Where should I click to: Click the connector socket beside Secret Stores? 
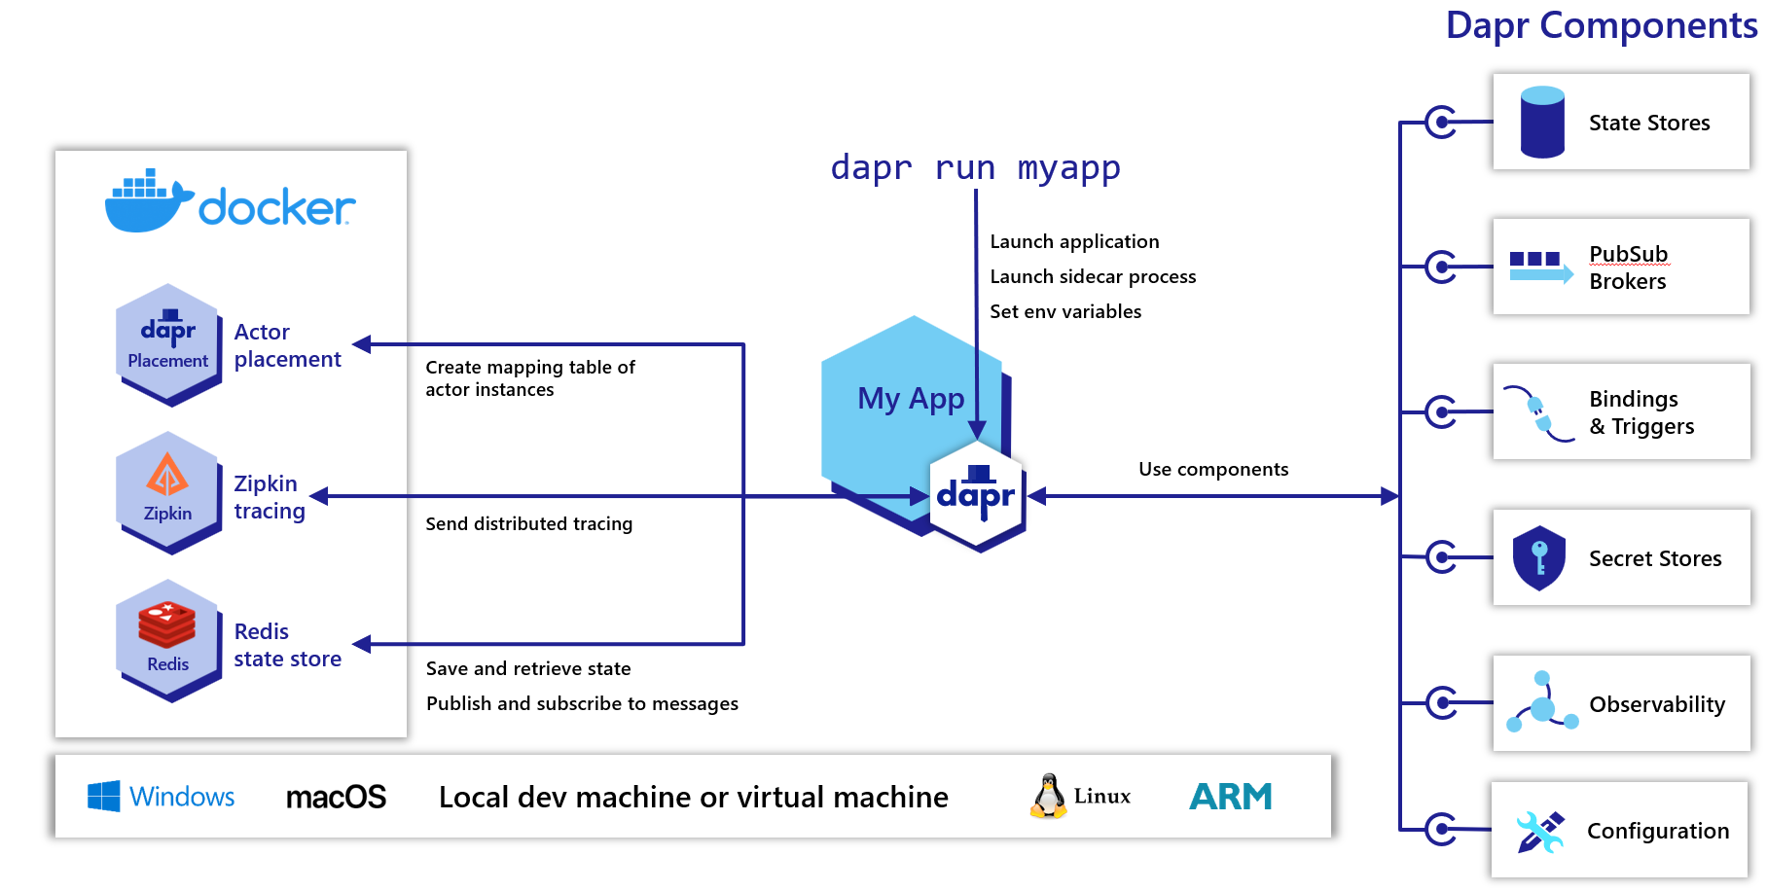point(1442,557)
